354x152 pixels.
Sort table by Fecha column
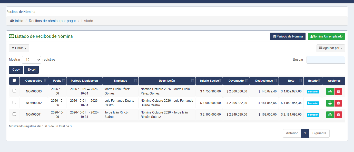point(57,81)
